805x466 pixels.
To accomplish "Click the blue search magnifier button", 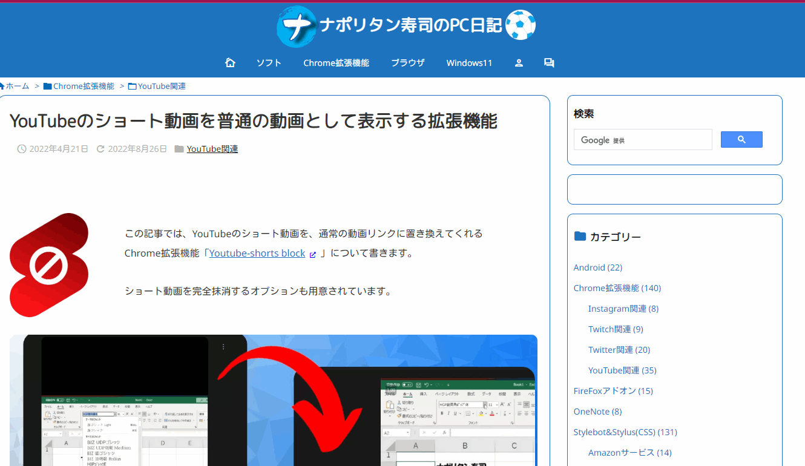I will click(x=741, y=140).
